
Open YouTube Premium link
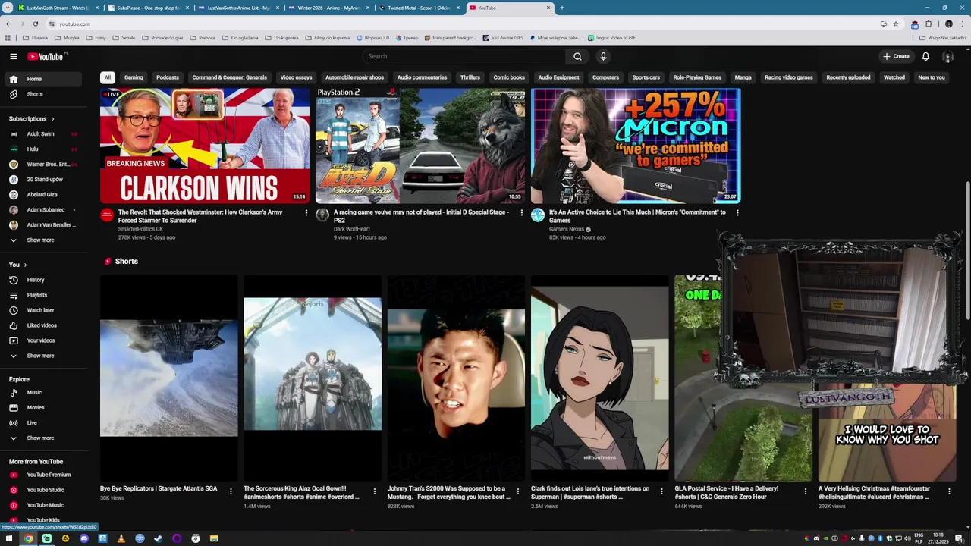pyautogui.click(x=44, y=475)
